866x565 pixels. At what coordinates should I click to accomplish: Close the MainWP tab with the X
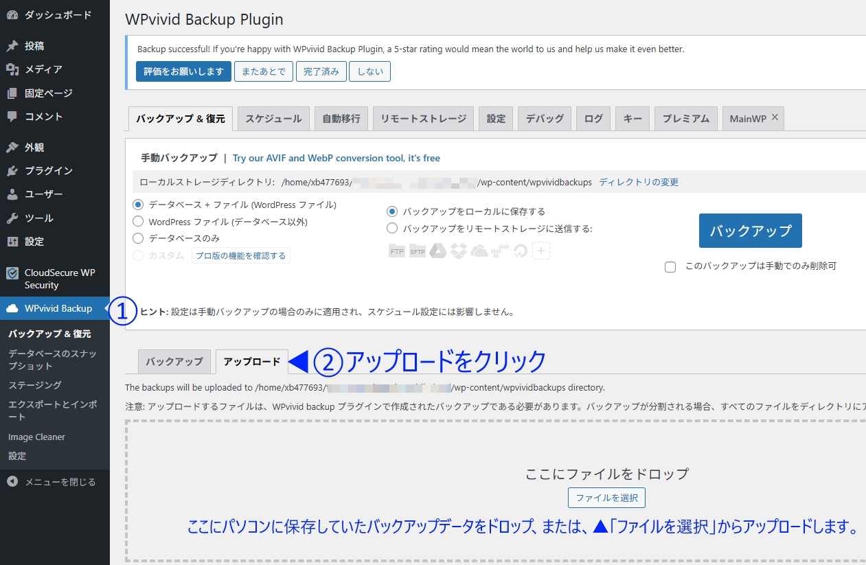775,117
